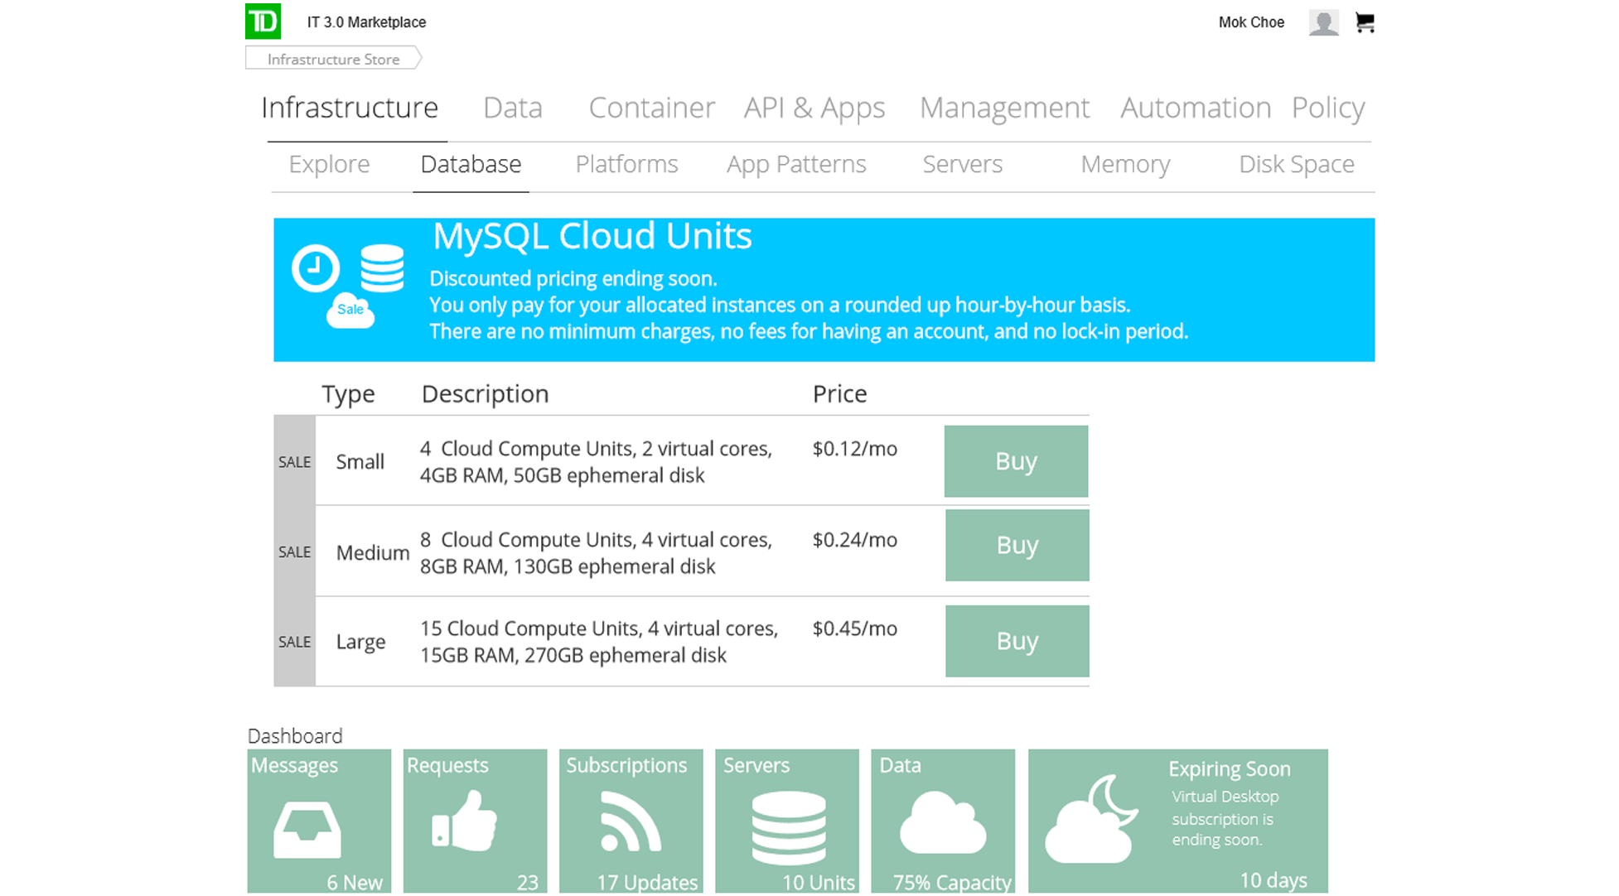Select the App Patterns sub-tab
1619x896 pixels.
coord(795,164)
